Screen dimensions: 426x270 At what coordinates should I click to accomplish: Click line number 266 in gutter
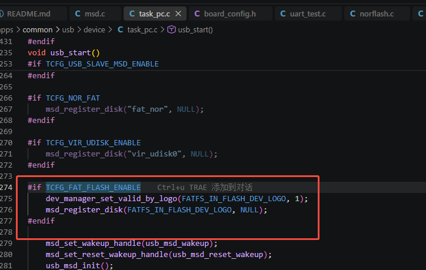(6, 98)
